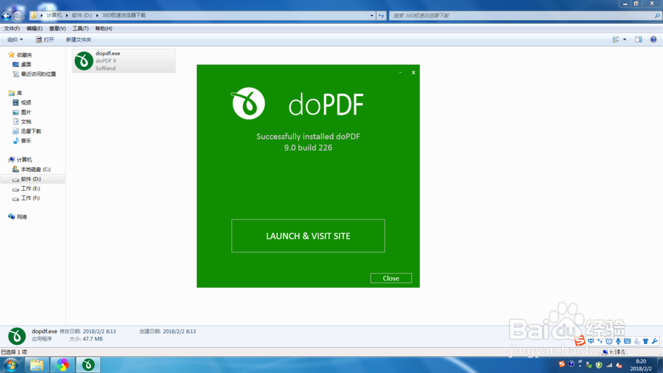
Task: Open the 工具(T) menu
Action: pos(80,28)
